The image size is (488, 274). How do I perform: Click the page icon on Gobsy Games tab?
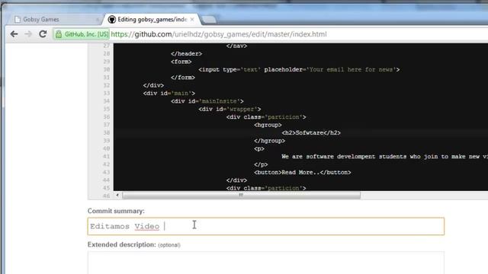coord(18,20)
